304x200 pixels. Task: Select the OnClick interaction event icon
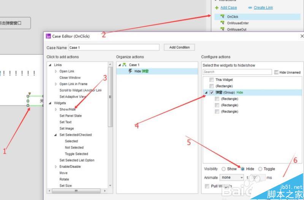click(x=222, y=16)
